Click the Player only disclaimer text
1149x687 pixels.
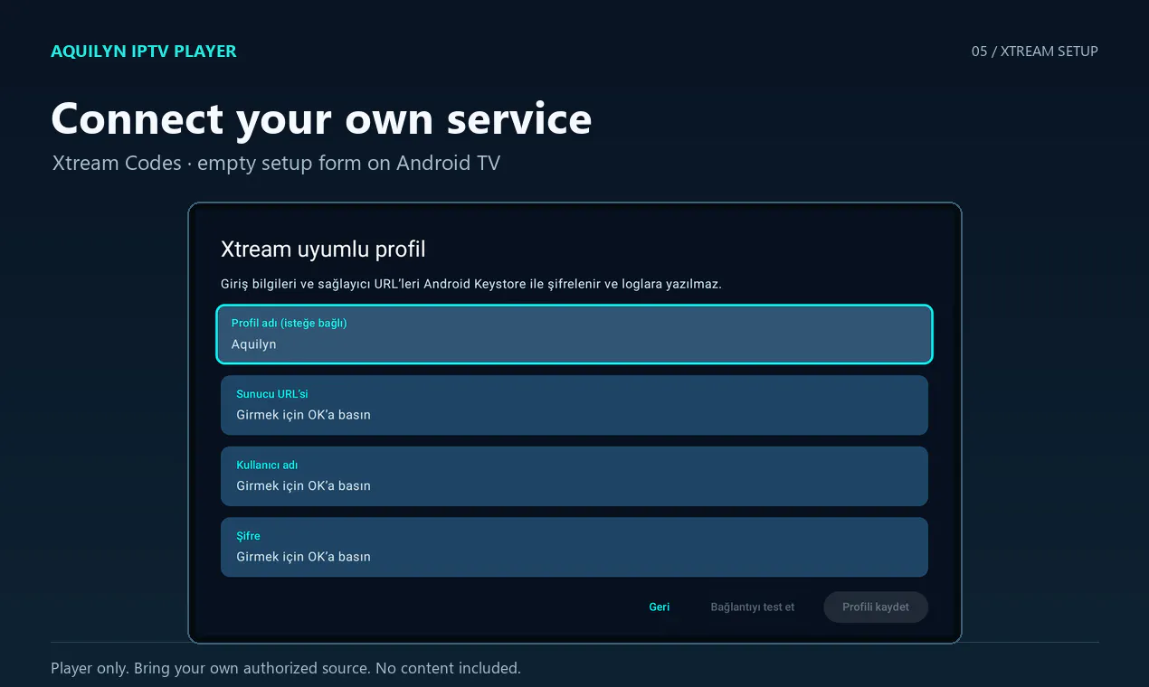pyautogui.click(x=286, y=669)
